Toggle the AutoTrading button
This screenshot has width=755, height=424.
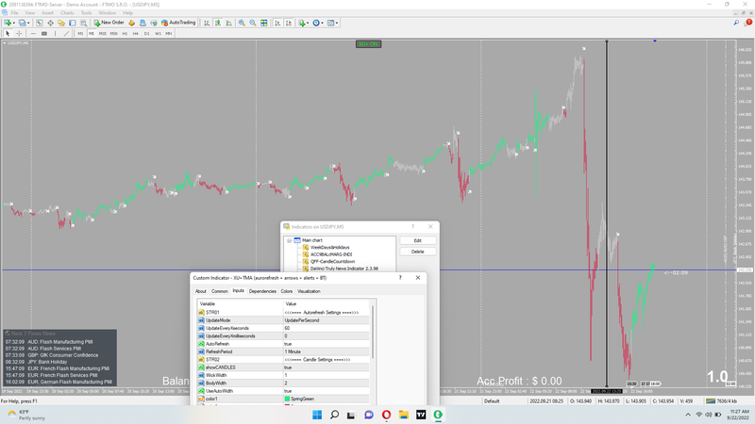[176, 23]
